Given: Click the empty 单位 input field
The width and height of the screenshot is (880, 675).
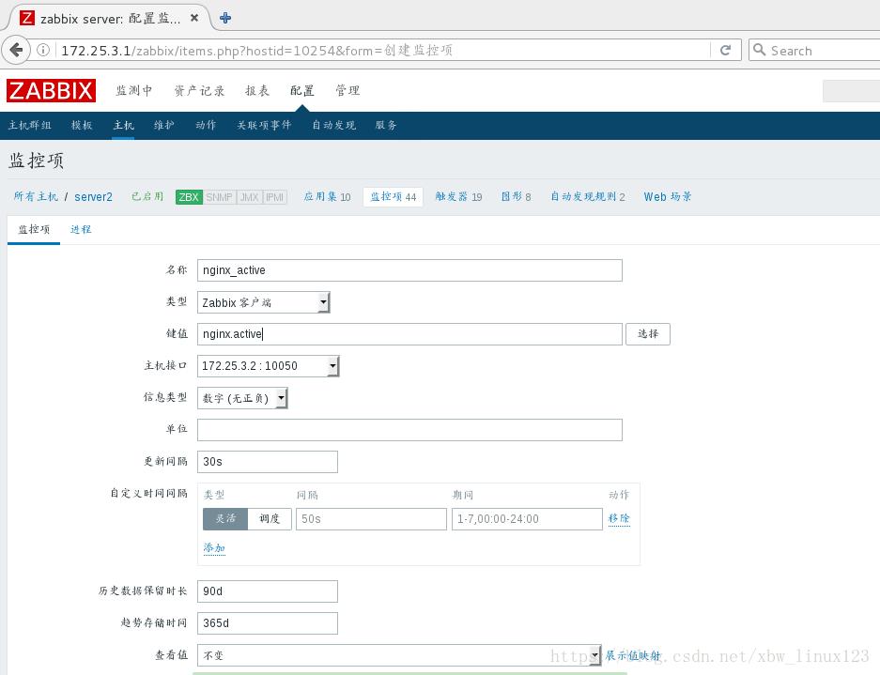Looking at the screenshot, I should coord(409,430).
